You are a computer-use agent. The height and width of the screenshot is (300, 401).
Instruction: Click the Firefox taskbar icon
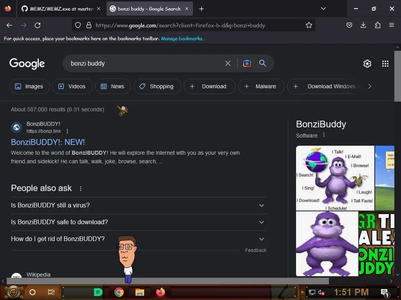click(x=160, y=292)
